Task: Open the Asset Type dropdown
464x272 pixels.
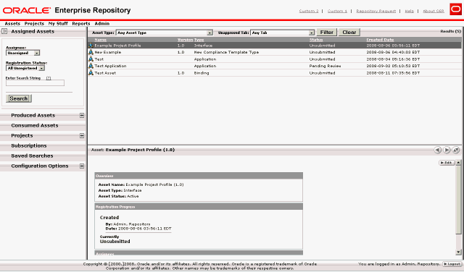Action: coord(165,33)
